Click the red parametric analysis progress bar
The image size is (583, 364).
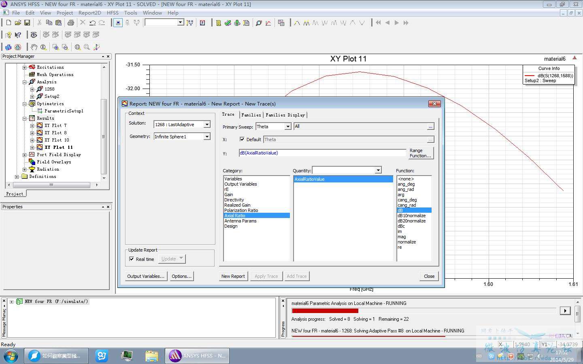pos(325,311)
